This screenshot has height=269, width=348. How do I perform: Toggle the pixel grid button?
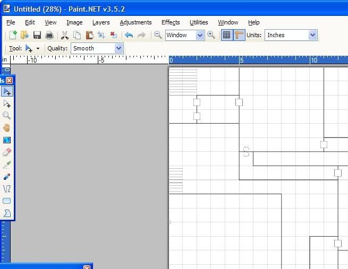click(227, 35)
